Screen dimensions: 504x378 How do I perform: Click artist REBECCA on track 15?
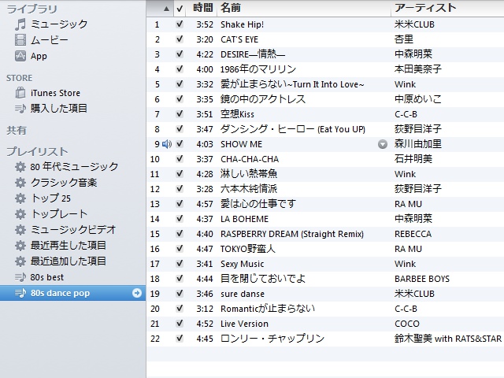[x=413, y=234]
